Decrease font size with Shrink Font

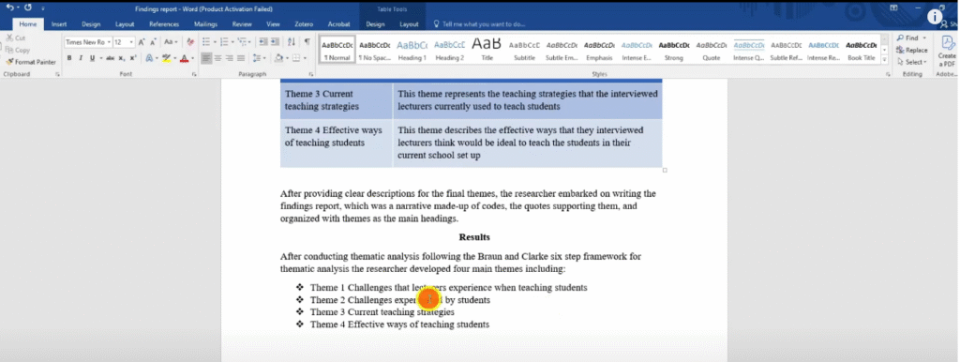tap(153, 42)
